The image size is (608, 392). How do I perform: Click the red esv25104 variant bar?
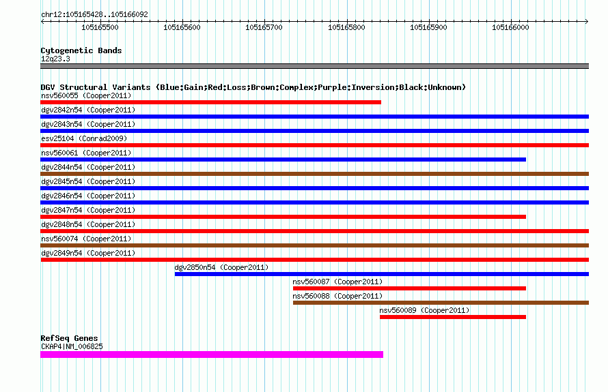pos(314,145)
